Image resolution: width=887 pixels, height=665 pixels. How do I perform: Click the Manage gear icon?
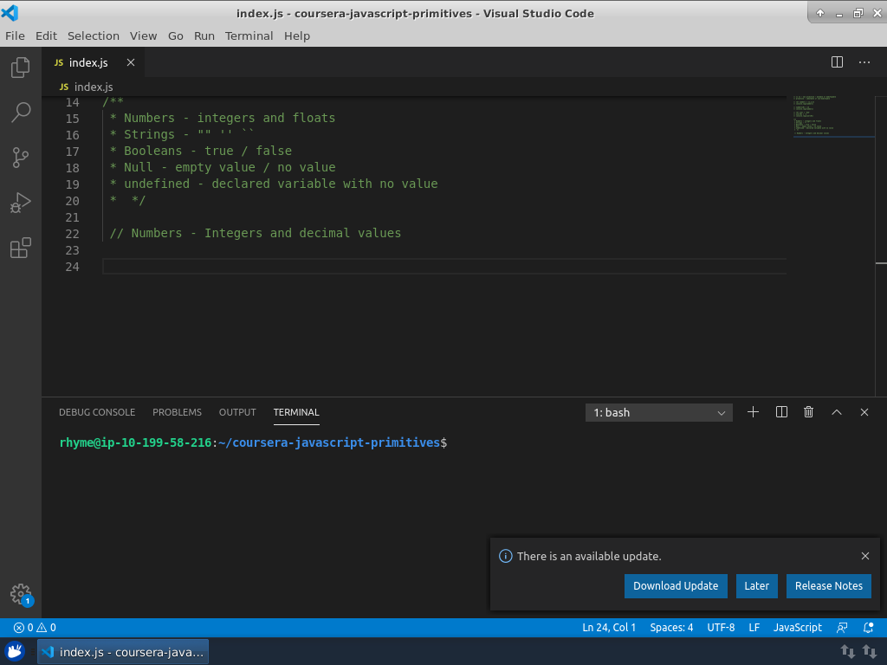[x=21, y=594]
